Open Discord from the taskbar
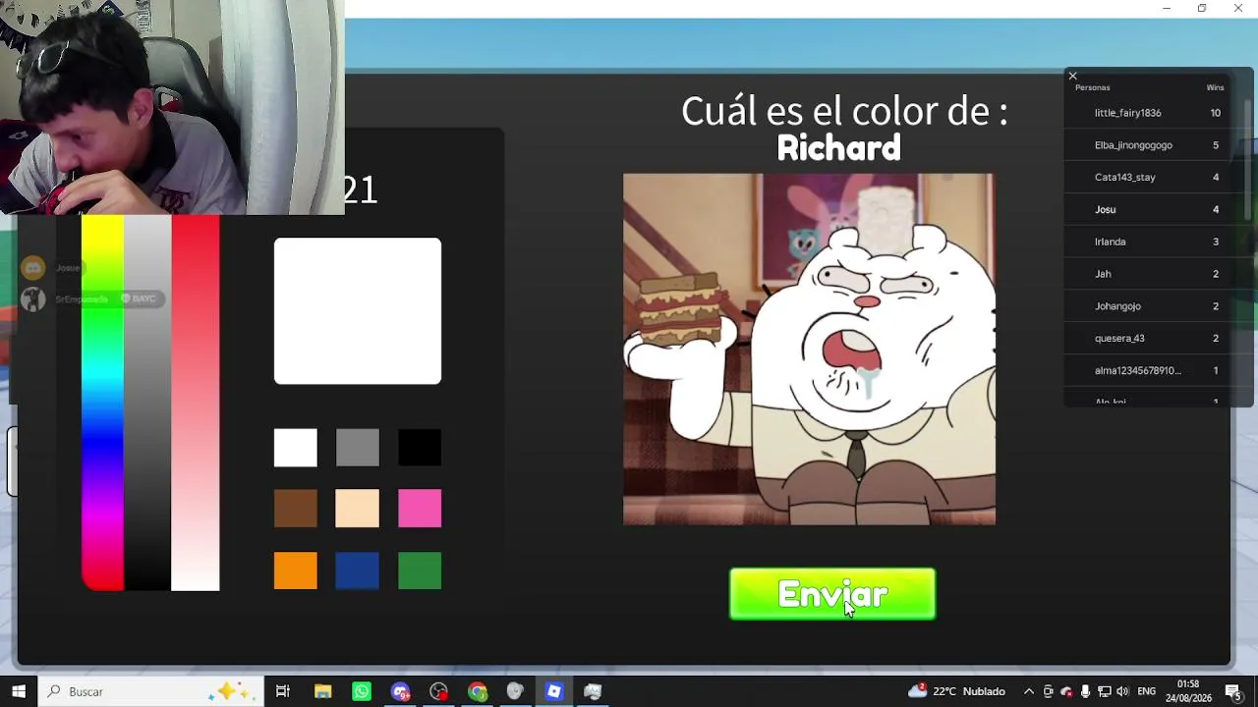 pyautogui.click(x=400, y=691)
